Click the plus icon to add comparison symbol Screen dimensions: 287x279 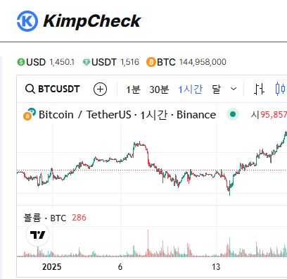point(100,89)
